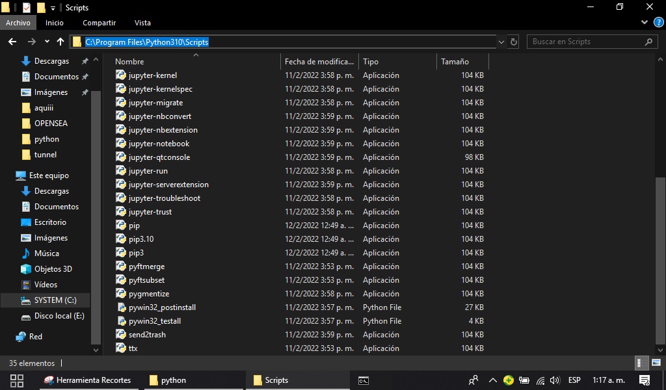This screenshot has height=390, width=666.
Task: Select the file pip3
Action: [x=137, y=252]
